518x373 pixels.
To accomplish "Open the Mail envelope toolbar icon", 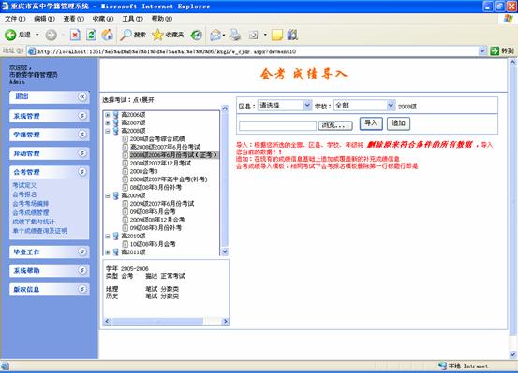I will (215, 35).
